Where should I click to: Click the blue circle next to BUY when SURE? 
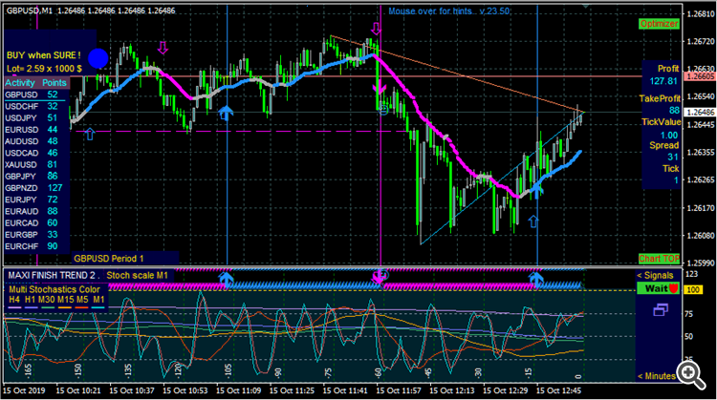point(98,58)
